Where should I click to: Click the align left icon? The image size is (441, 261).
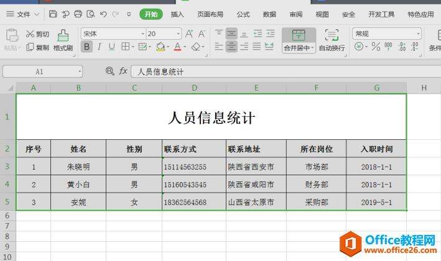pyautogui.click(x=219, y=47)
